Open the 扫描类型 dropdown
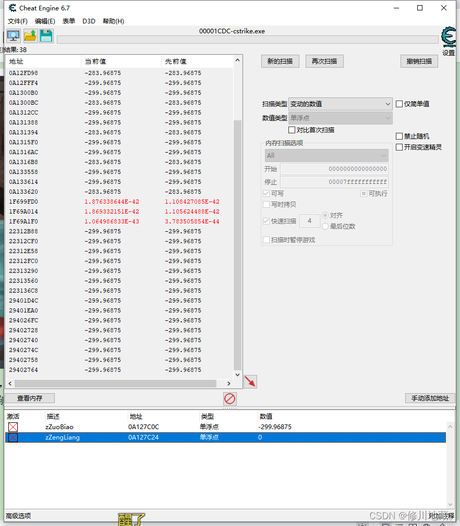This screenshot has height=526, width=460. [x=341, y=104]
